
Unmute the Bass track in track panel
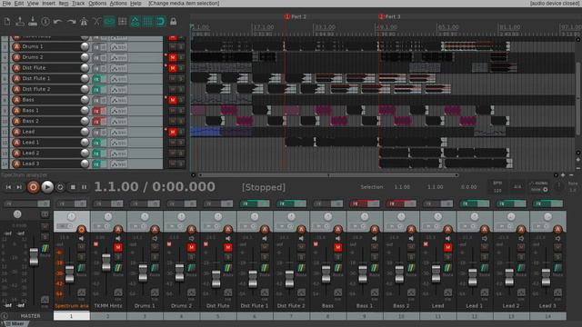tap(173, 100)
